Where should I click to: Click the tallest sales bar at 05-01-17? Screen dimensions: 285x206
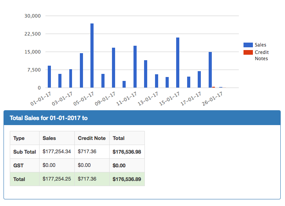click(x=92, y=56)
